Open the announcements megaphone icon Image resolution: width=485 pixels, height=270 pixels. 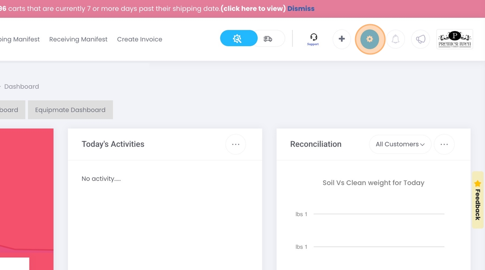click(x=420, y=39)
